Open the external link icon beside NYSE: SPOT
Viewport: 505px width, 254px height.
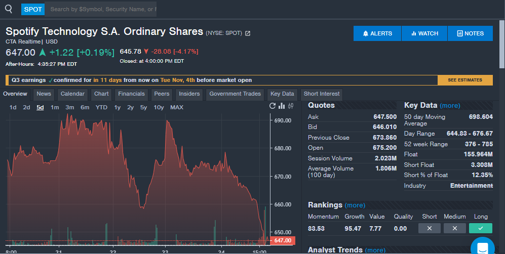(x=248, y=33)
